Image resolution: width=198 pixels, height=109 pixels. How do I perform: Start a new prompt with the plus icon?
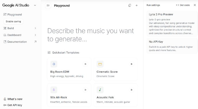[137, 5]
